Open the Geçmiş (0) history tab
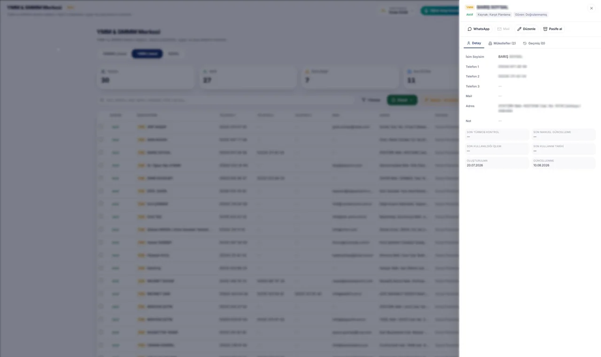Screen dimensions: 601x357 (534, 43)
